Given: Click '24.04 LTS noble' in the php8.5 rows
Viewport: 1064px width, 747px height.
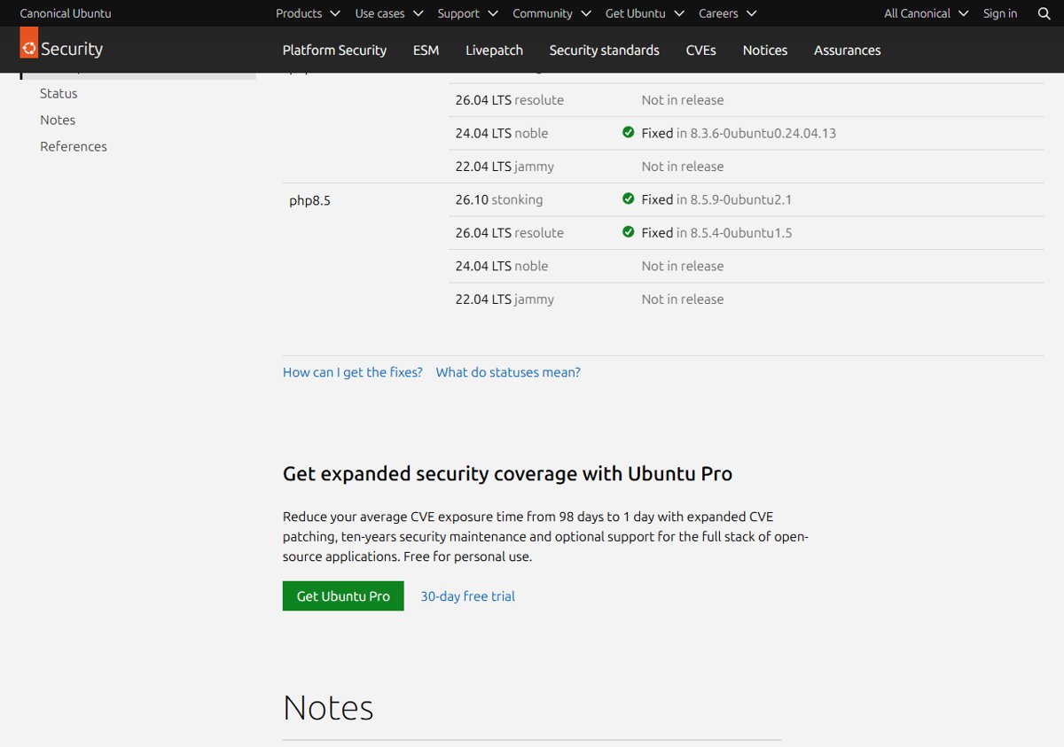Looking at the screenshot, I should click(502, 266).
